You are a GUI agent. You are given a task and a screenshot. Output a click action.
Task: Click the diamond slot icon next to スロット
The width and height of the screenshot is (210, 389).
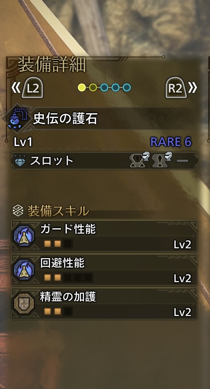coord(20,161)
